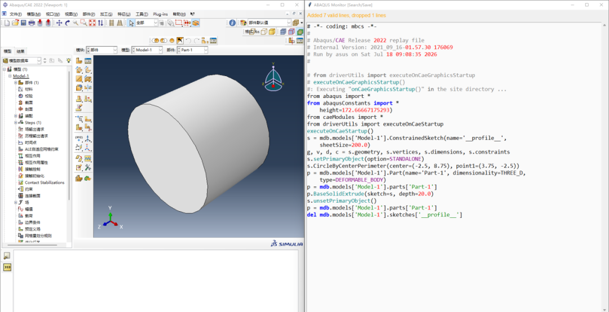
Task: Select the Pan view tool
Action: 59,23
